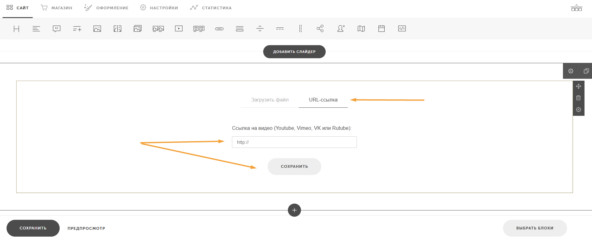Image resolution: width=592 pixels, height=250 pixels.
Task: Duplicate the section using copy icon
Action: [x=586, y=71]
